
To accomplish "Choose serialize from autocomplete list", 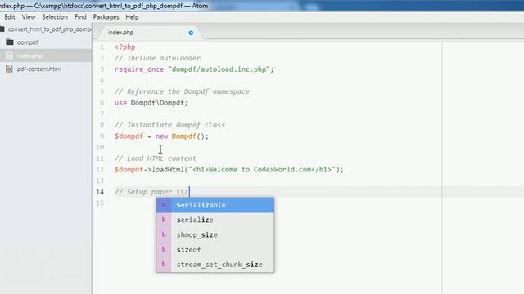I will [215, 220].
